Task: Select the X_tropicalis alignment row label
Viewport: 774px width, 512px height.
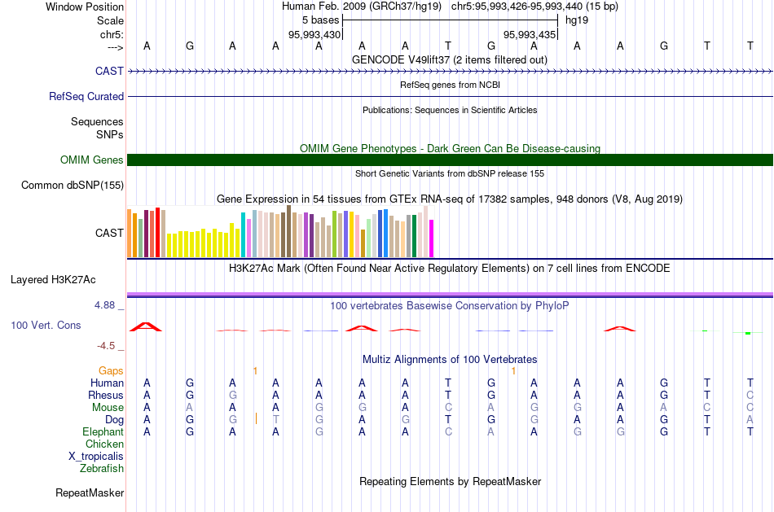Action: click(96, 457)
